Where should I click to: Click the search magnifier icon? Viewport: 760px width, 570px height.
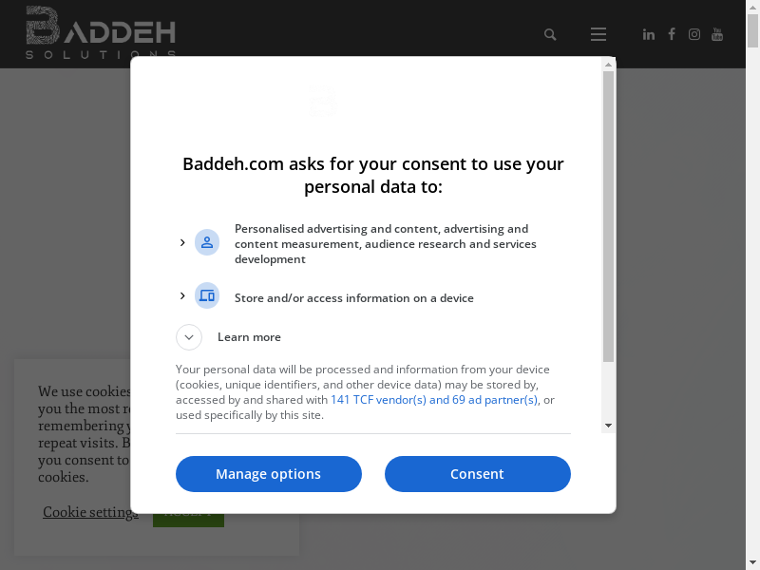550,34
